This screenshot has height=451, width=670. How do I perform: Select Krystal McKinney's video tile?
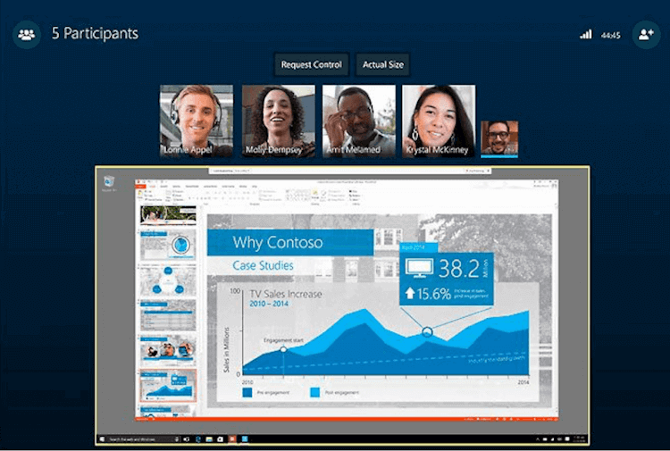coord(439,121)
